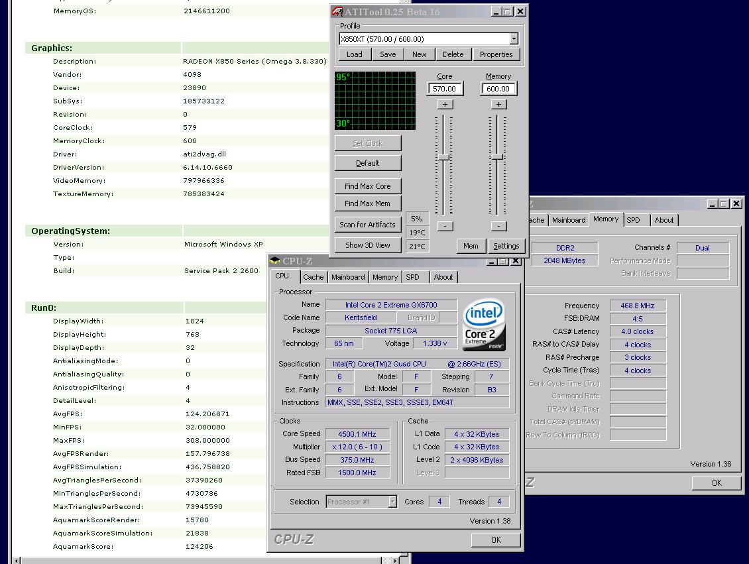Click the ATITool title bar icon
This screenshot has width=749, height=564.
(x=337, y=11)
